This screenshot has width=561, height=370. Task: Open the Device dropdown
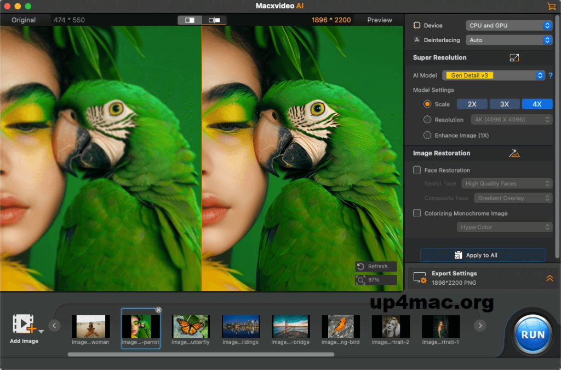509,26
